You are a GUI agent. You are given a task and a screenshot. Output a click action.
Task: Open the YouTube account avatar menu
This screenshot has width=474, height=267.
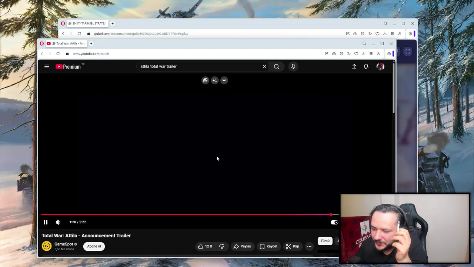tap(380, 66)
